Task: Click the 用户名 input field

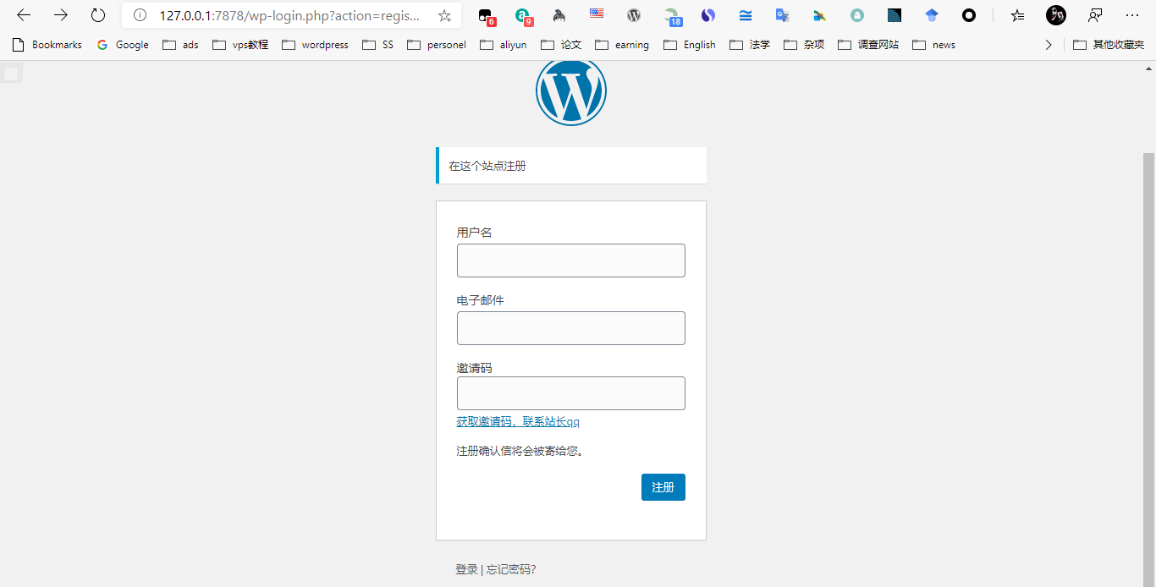Action: (x=571, y=261)
